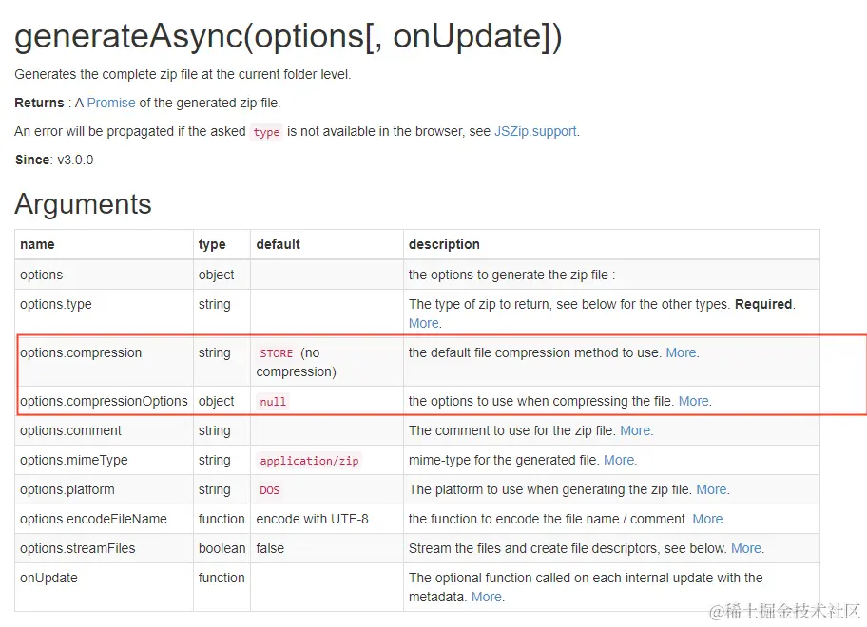Viewport: 867px width, 627px height.
Task: Click the null default value code
Action: (273, 402)
